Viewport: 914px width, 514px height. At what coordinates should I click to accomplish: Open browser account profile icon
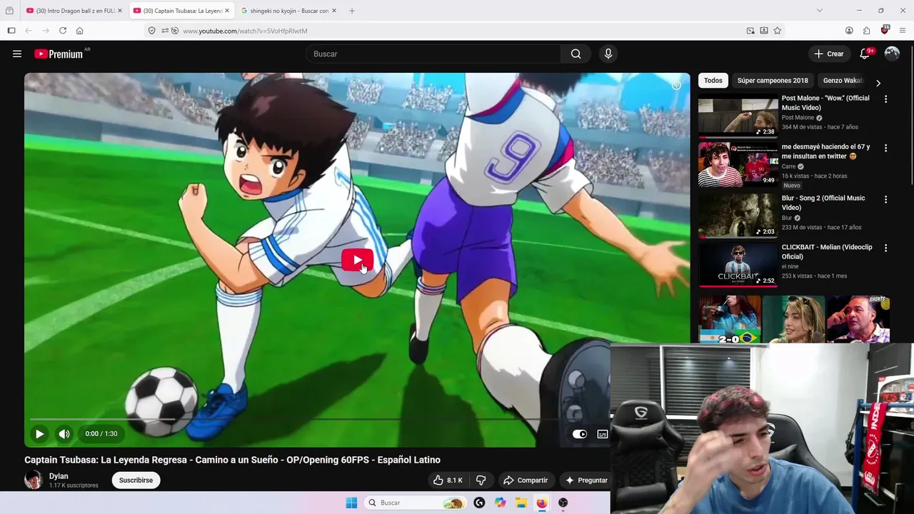(x=849, y=31)
